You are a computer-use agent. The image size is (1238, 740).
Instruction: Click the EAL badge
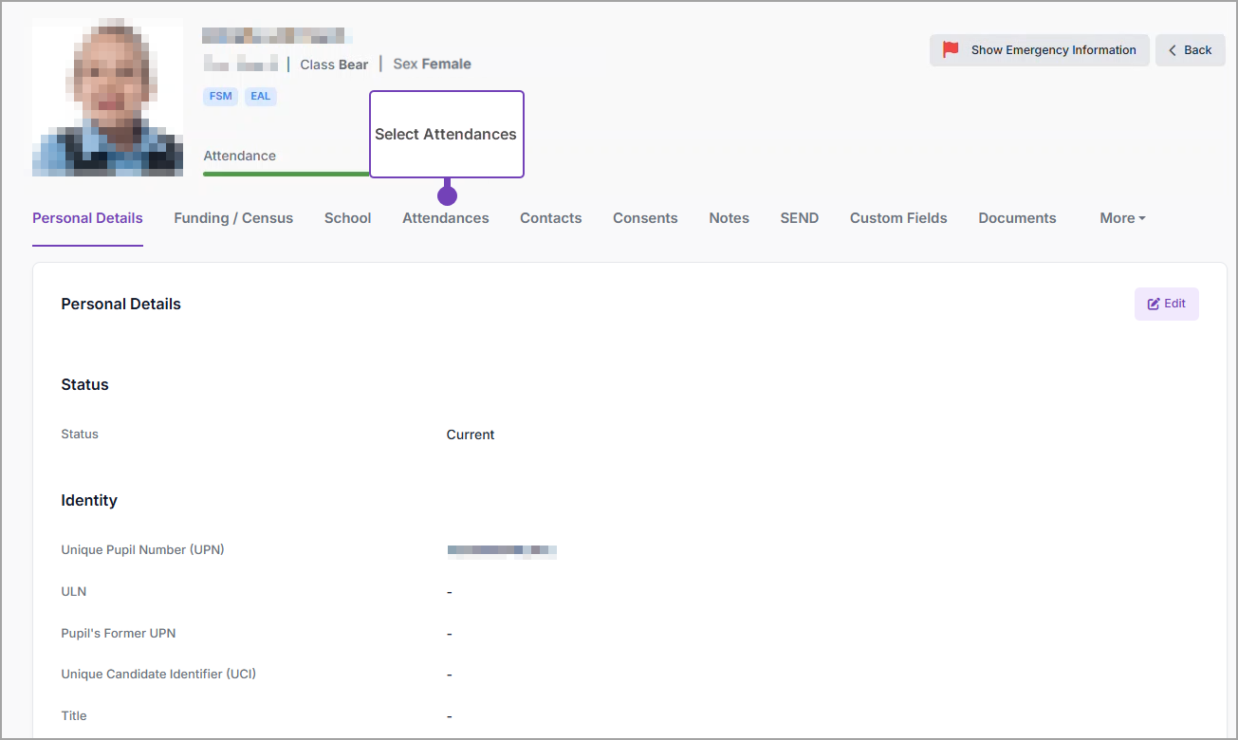[x=261, y=97]
